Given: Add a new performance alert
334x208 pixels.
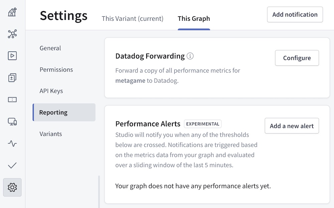Looking at the screenshot, I should (292, 126).
